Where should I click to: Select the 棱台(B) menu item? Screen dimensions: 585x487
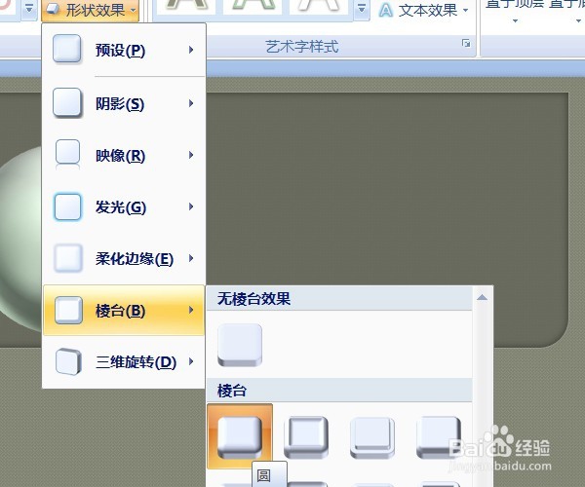tap(124, 310)
